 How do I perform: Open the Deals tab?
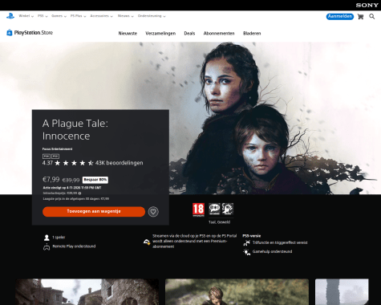(x=189, y=34)
